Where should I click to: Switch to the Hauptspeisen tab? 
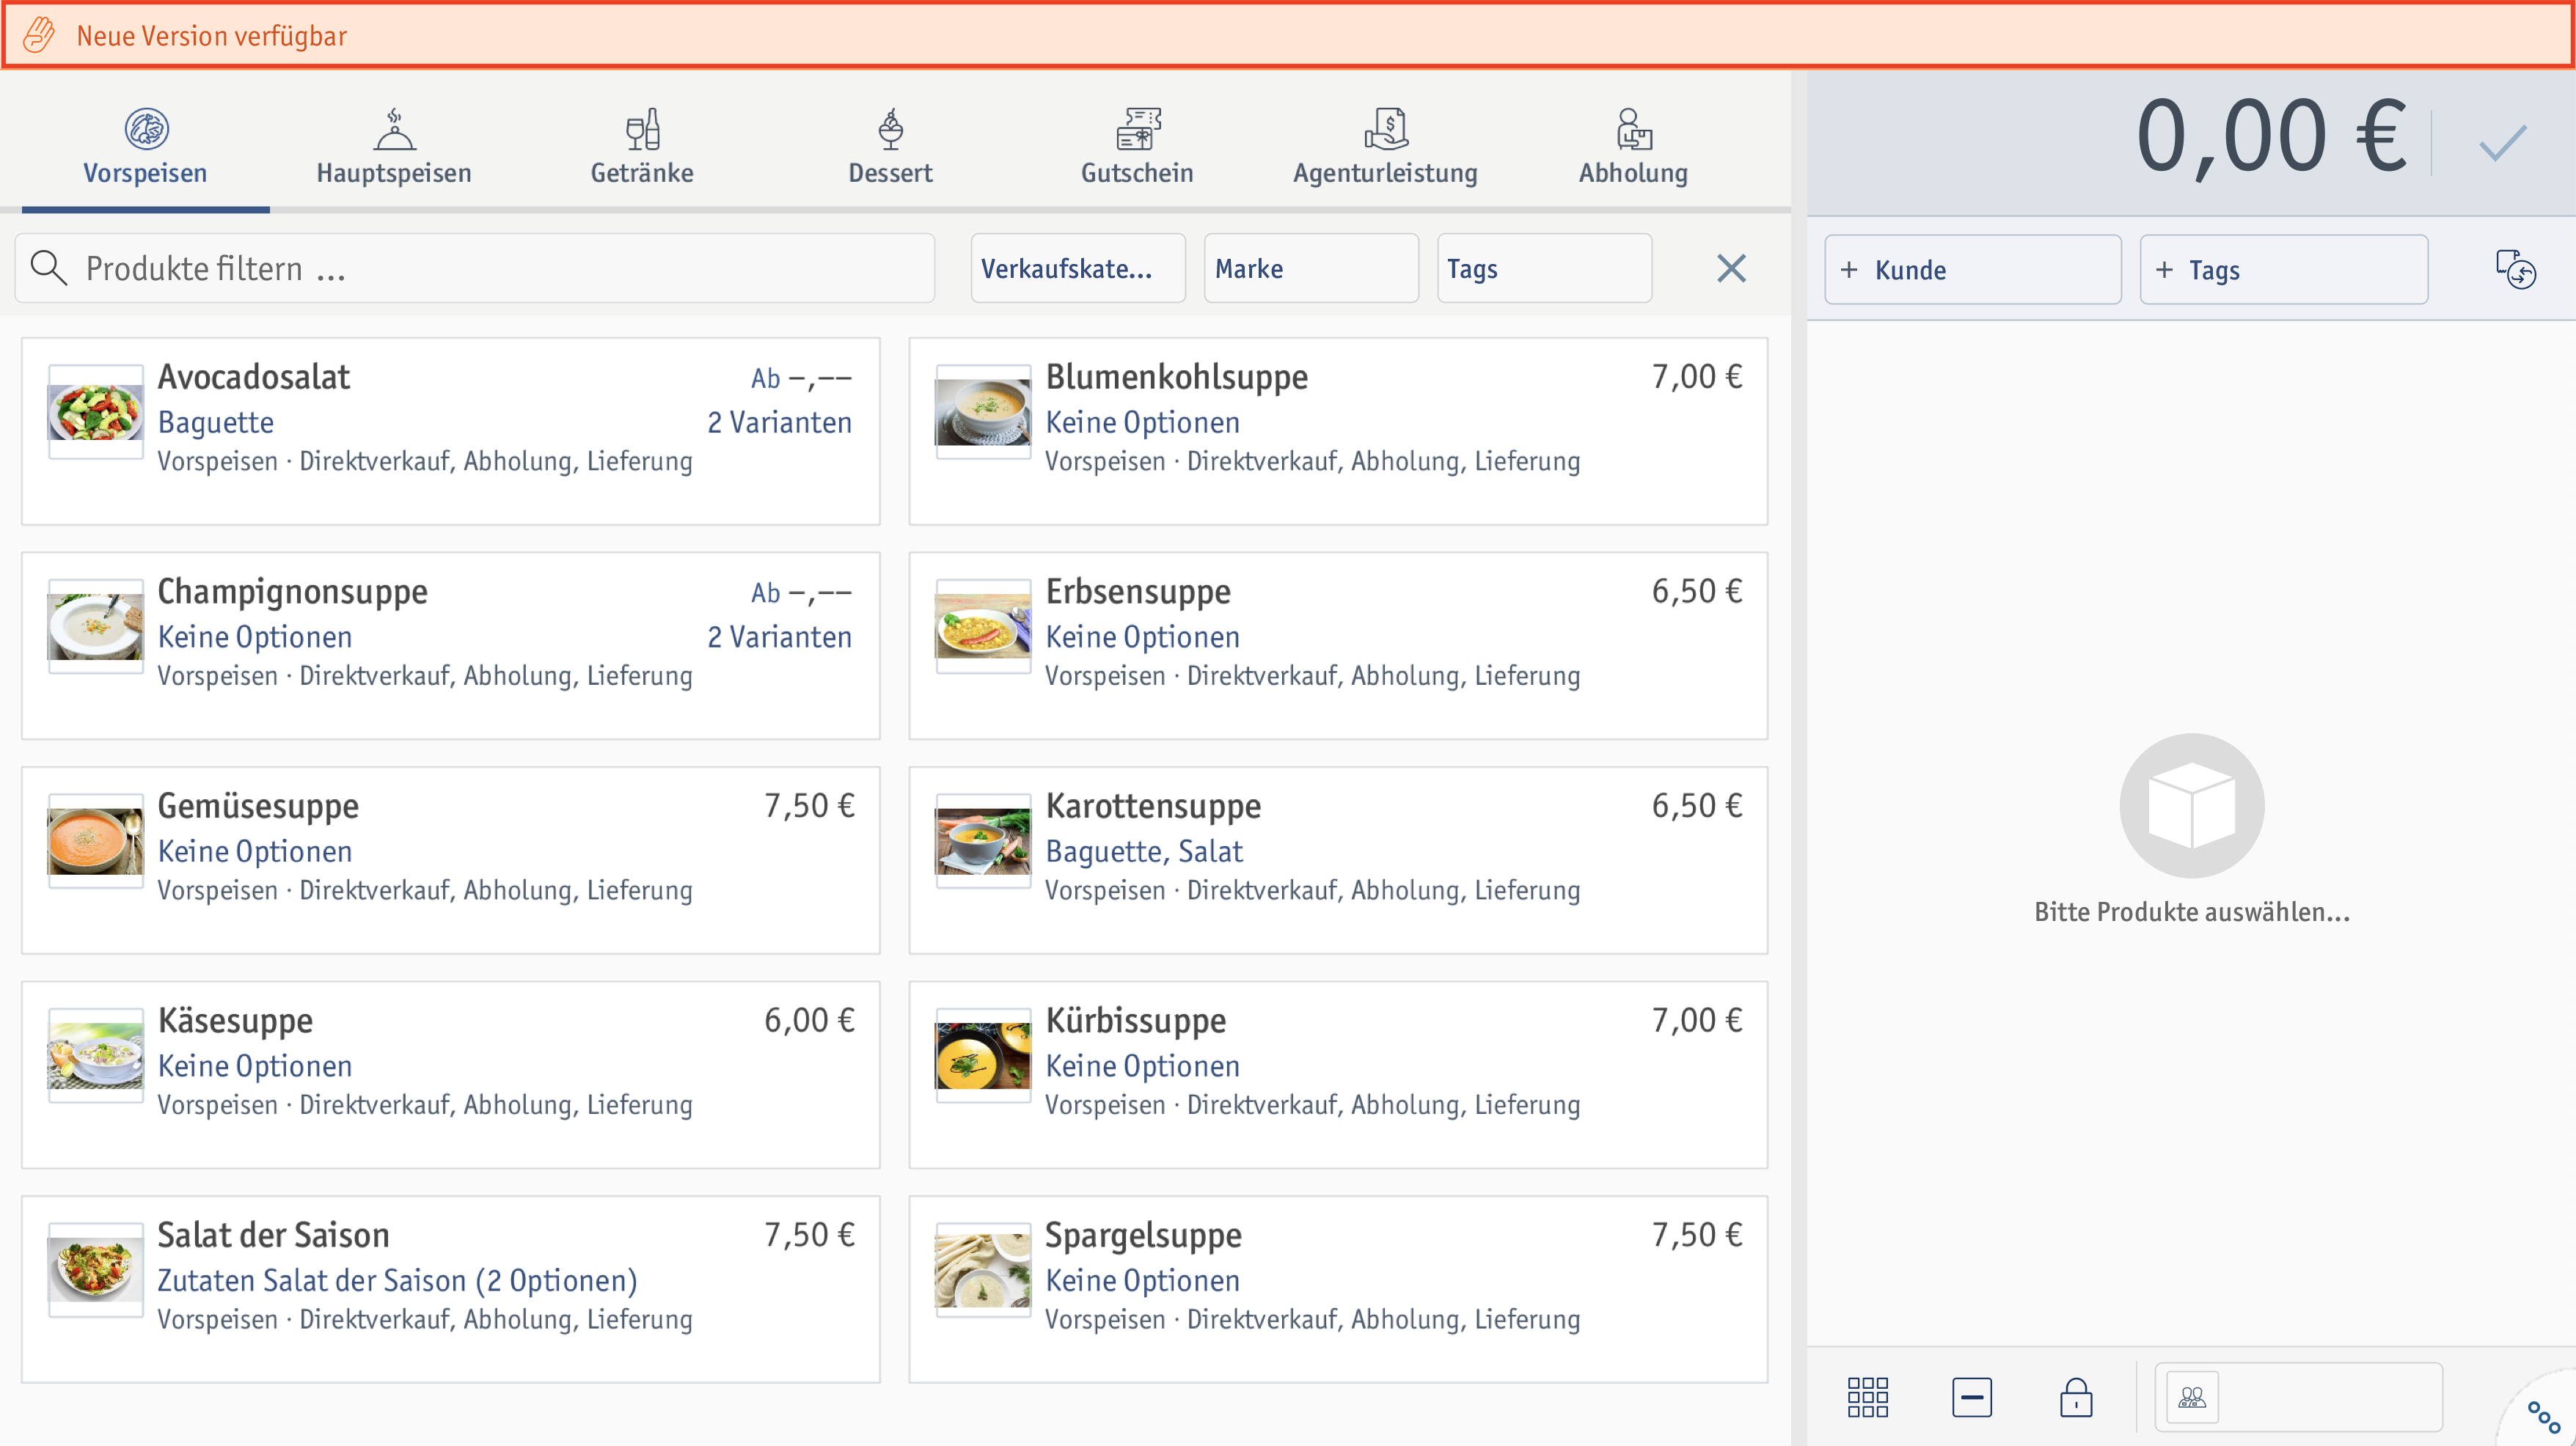394,146
